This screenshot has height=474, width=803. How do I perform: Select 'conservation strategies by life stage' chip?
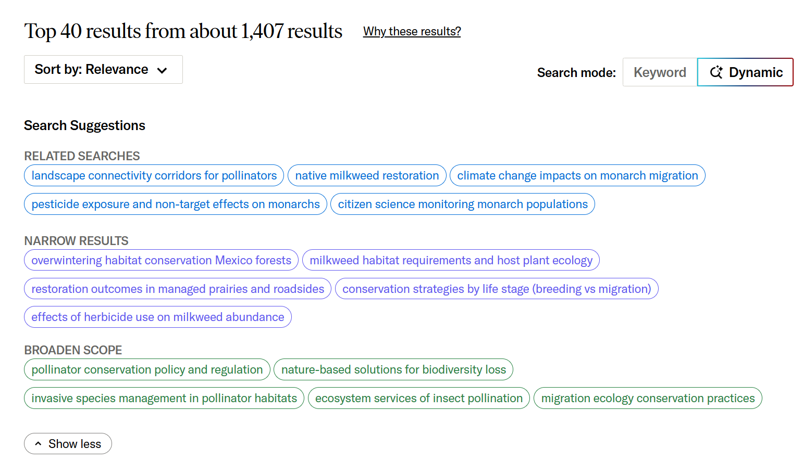point(497,289)
